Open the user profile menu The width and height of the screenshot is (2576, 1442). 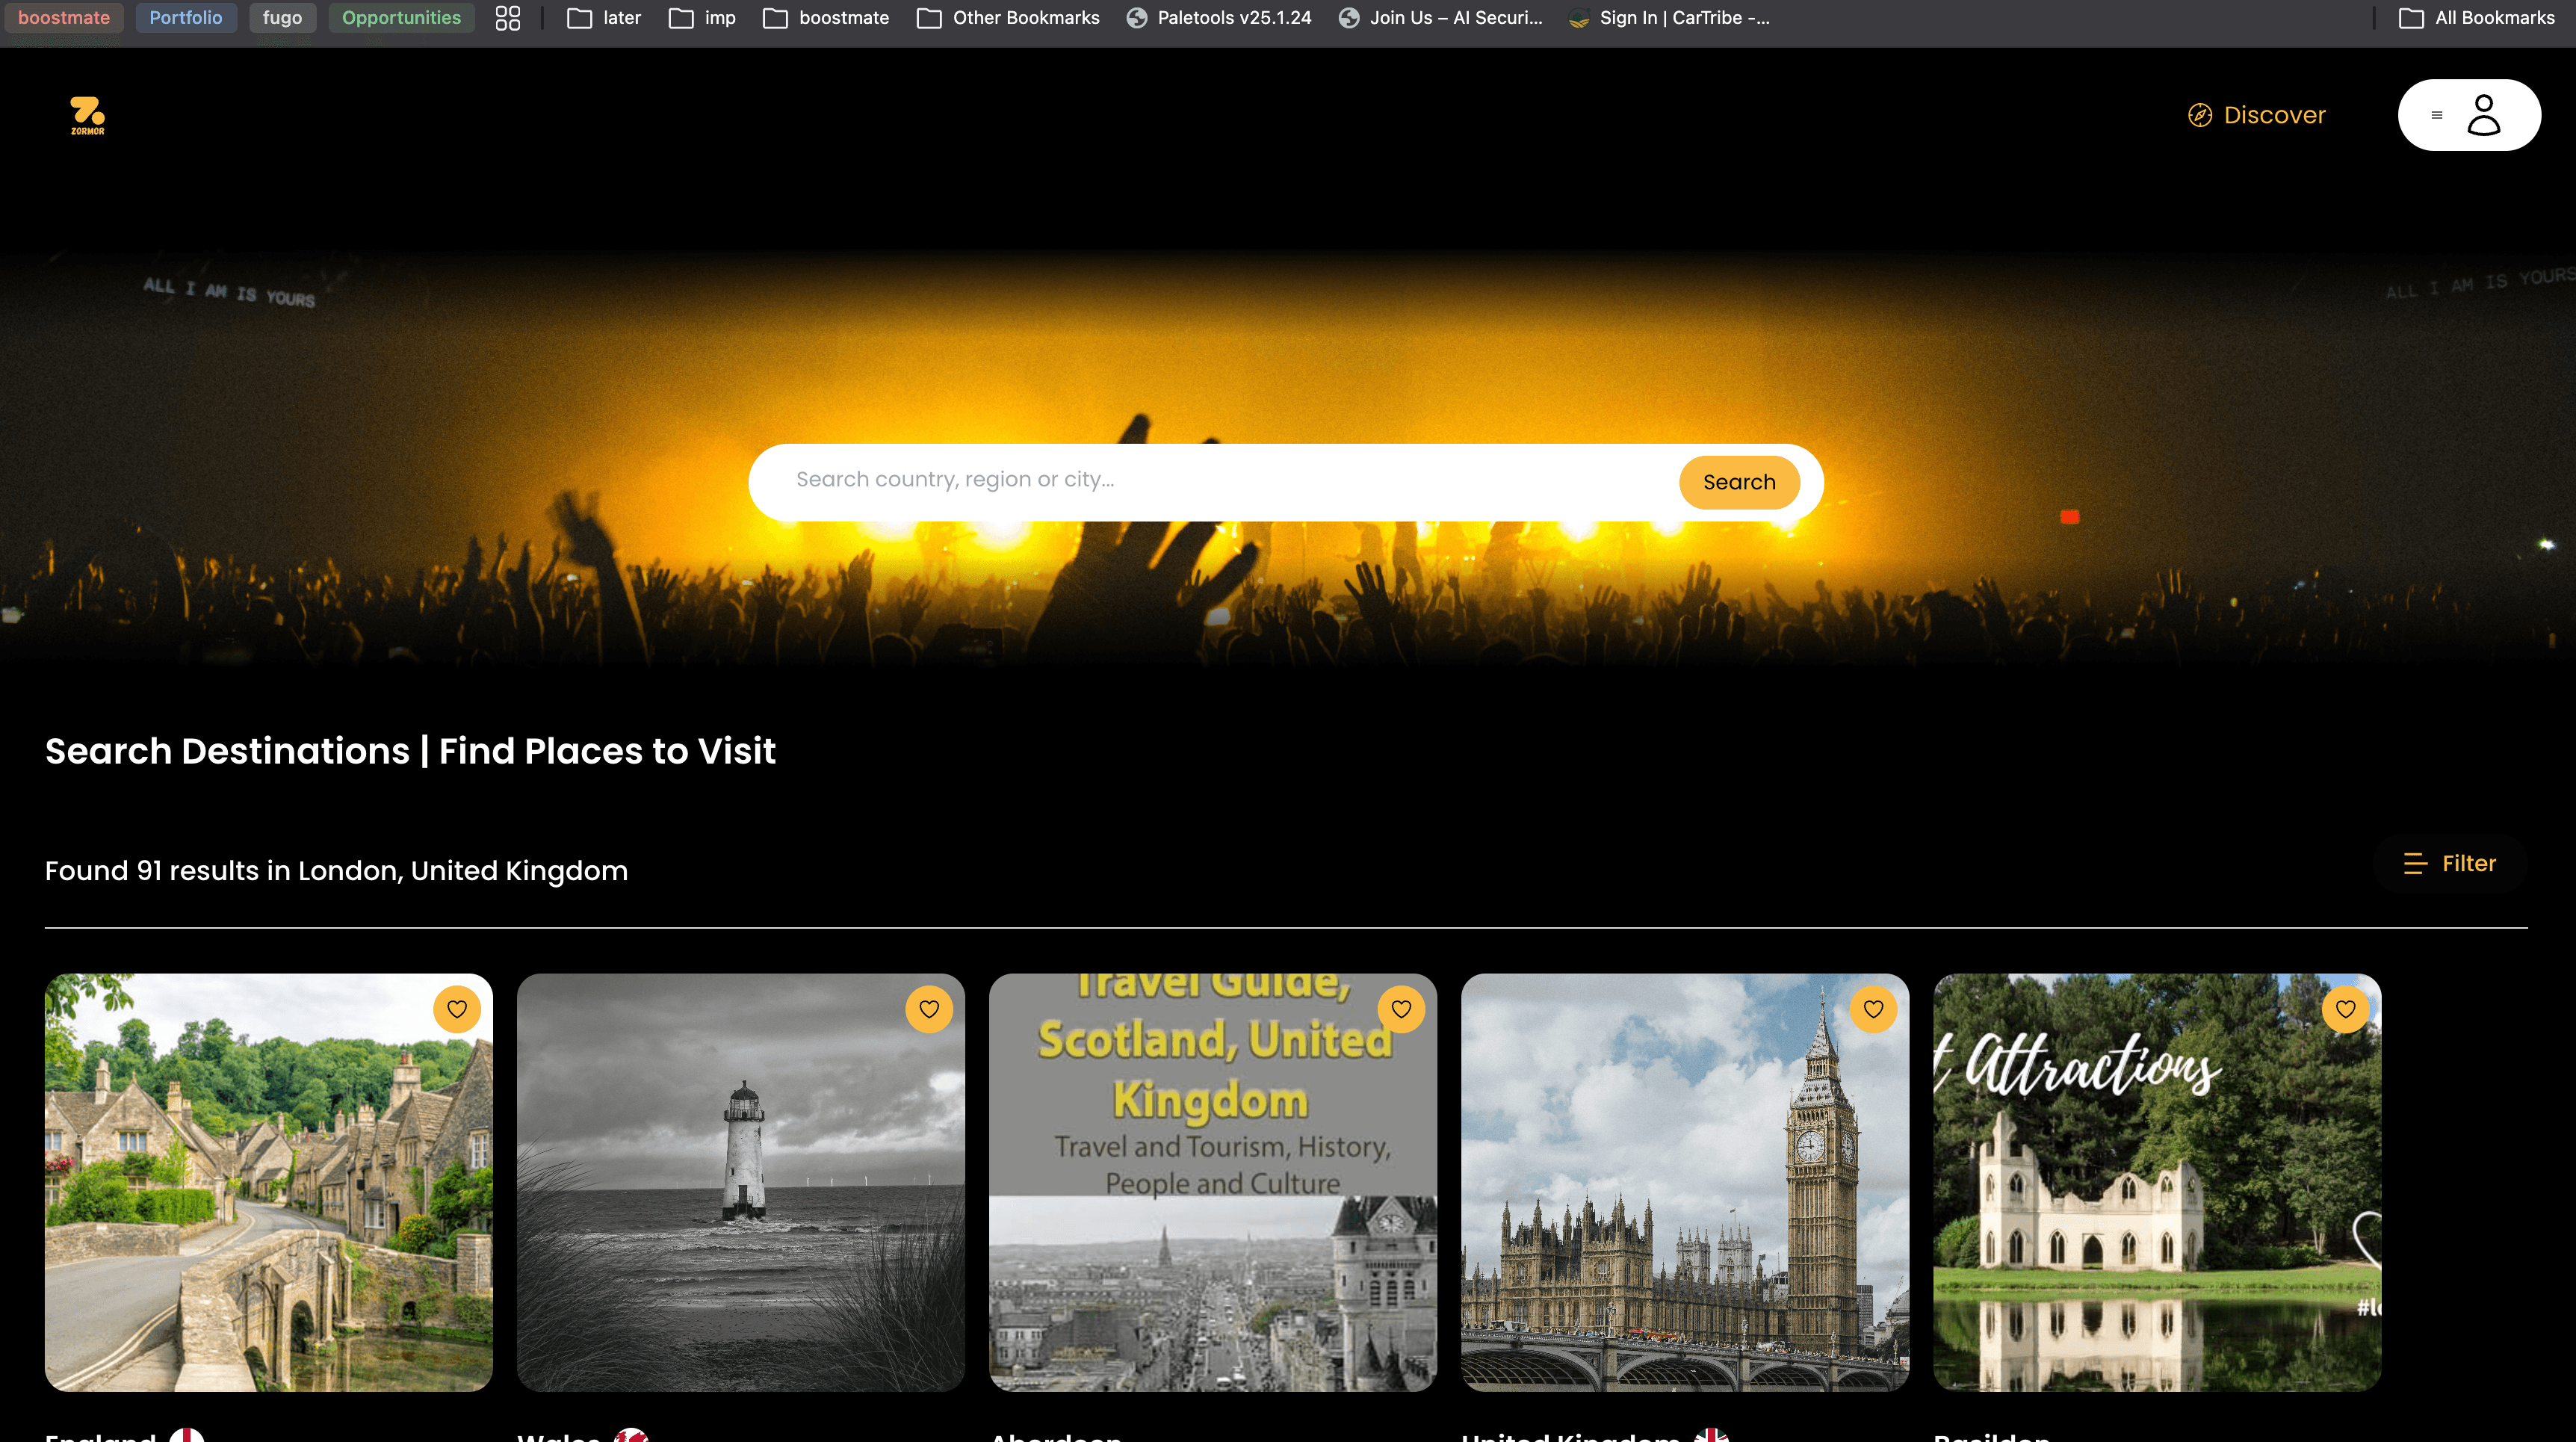2468,115
